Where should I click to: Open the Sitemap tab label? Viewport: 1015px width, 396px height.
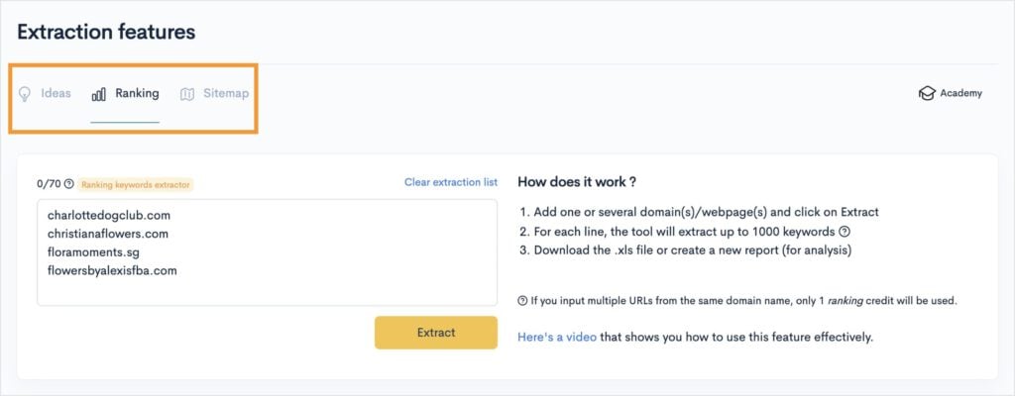coord(226,94)
